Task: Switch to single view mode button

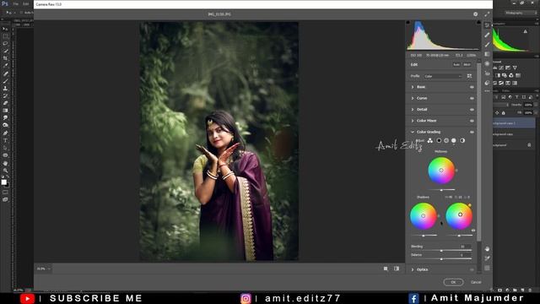Action: (386, 269)
